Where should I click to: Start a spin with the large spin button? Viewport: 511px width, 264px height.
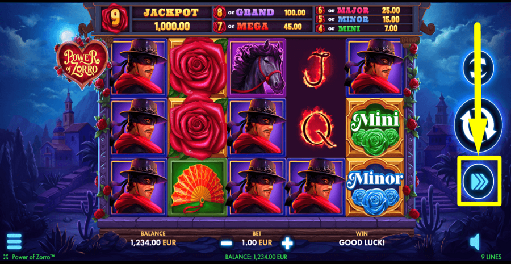479,125
